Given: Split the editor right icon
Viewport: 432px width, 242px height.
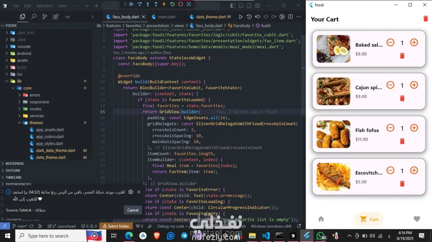Looking at the screenshot, I should pyautogui.click(x=290, y=16).
